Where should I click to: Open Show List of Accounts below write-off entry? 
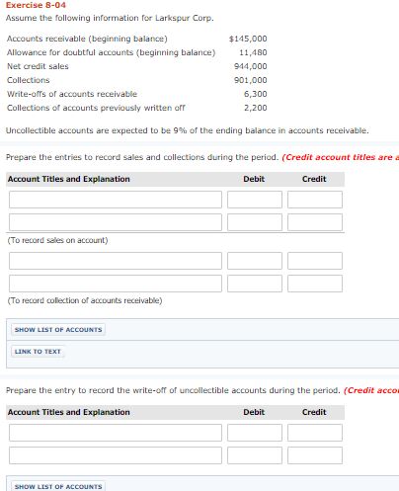(58, 486)
